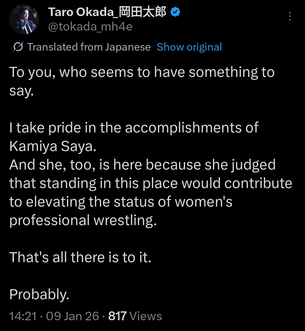
Task: Click the word Views beside 817
Action: (146, 316)
